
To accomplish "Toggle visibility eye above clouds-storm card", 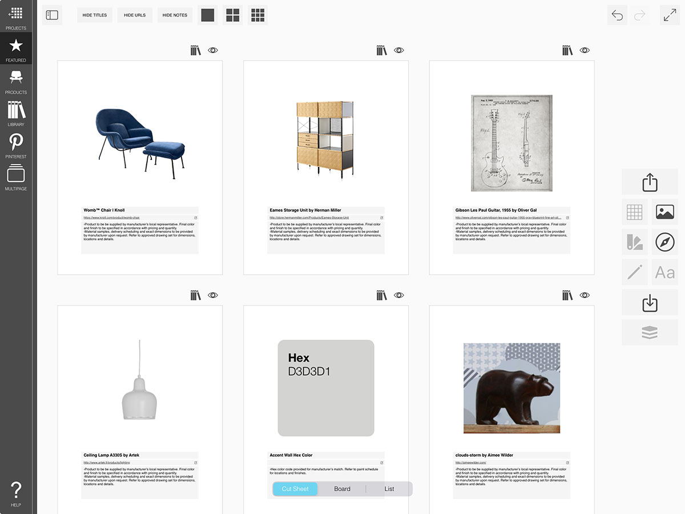I will (x=585, y=295).
